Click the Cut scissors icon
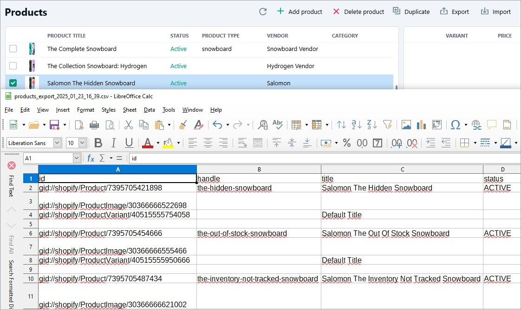This screenshot has width=521, height=310. (x=128, y=125)
